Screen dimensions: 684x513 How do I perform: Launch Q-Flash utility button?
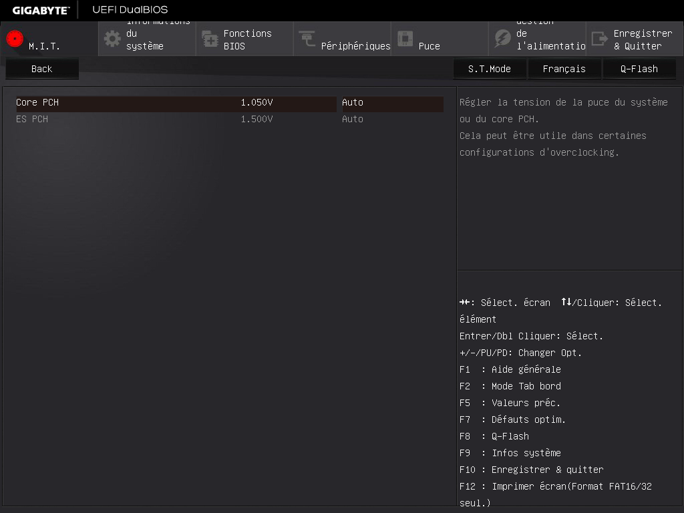[639, 69]
